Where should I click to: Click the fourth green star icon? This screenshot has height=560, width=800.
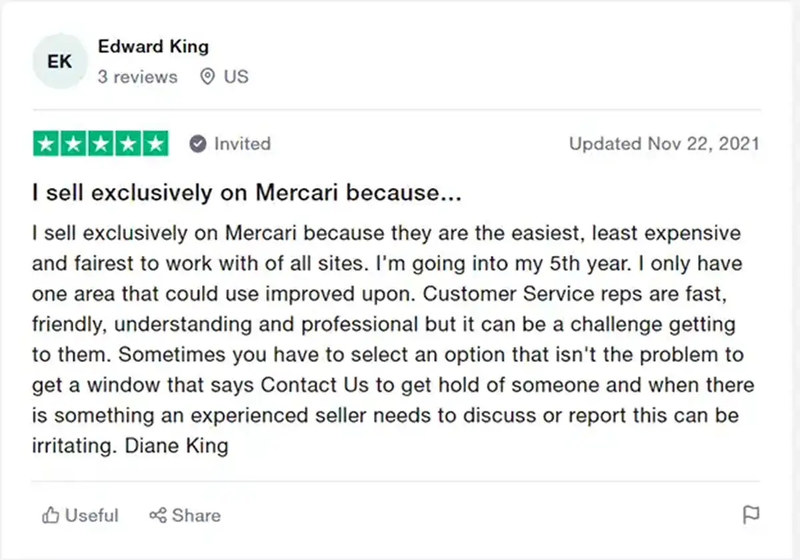(128, 143)
